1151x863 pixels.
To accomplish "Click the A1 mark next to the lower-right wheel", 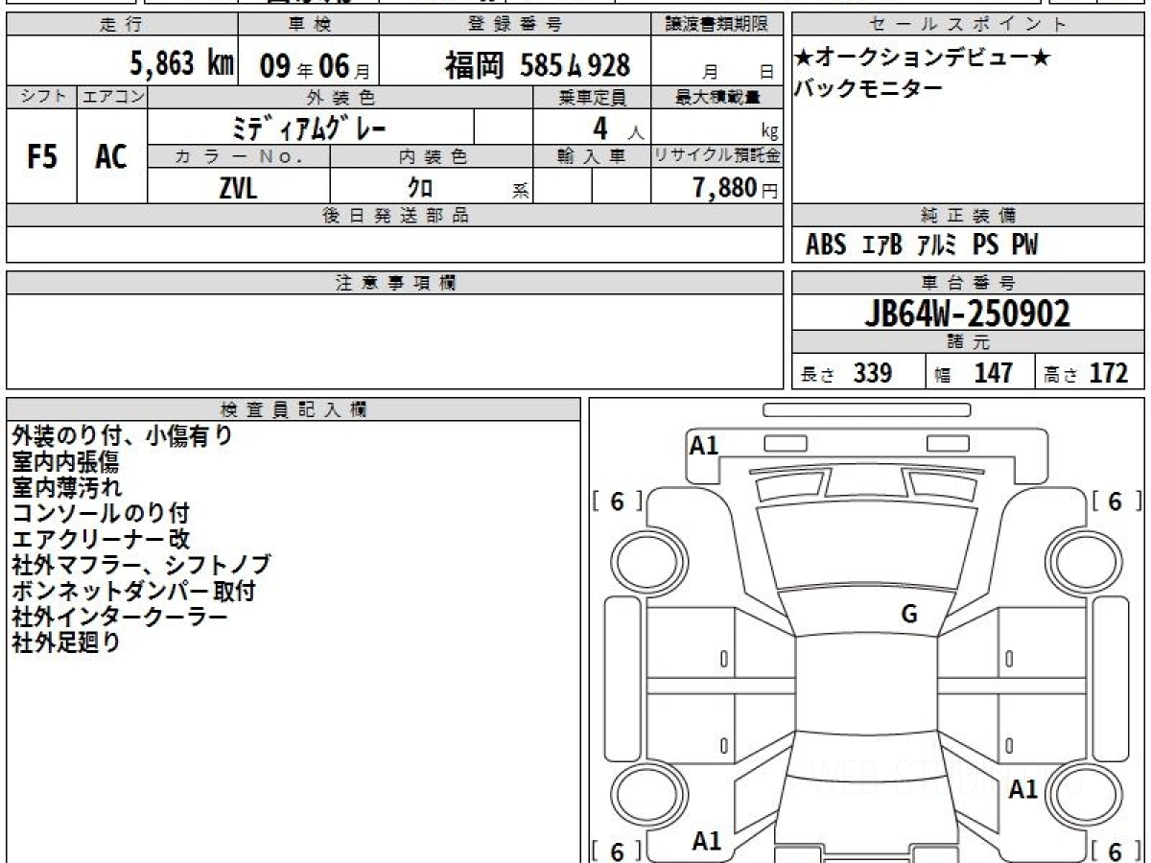I will 1023,789.
